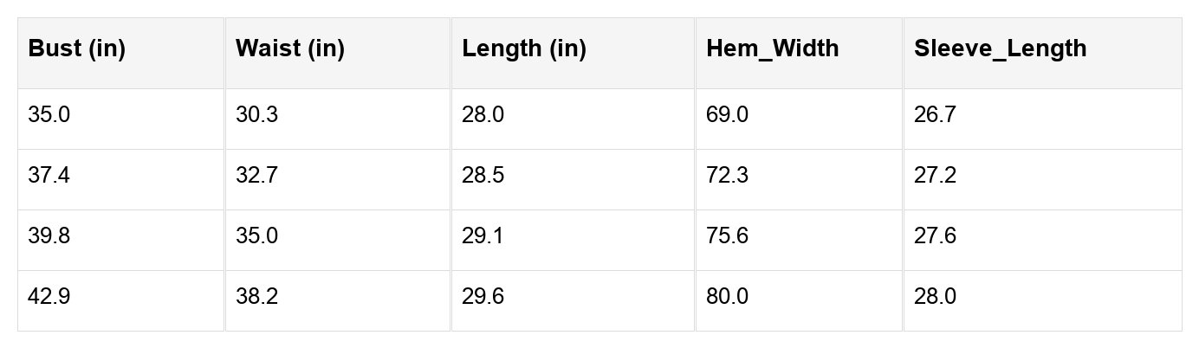This screenshot has height=348, width=1199.
Task: Select the 29.1 length cell
Action: click(483, 236)
